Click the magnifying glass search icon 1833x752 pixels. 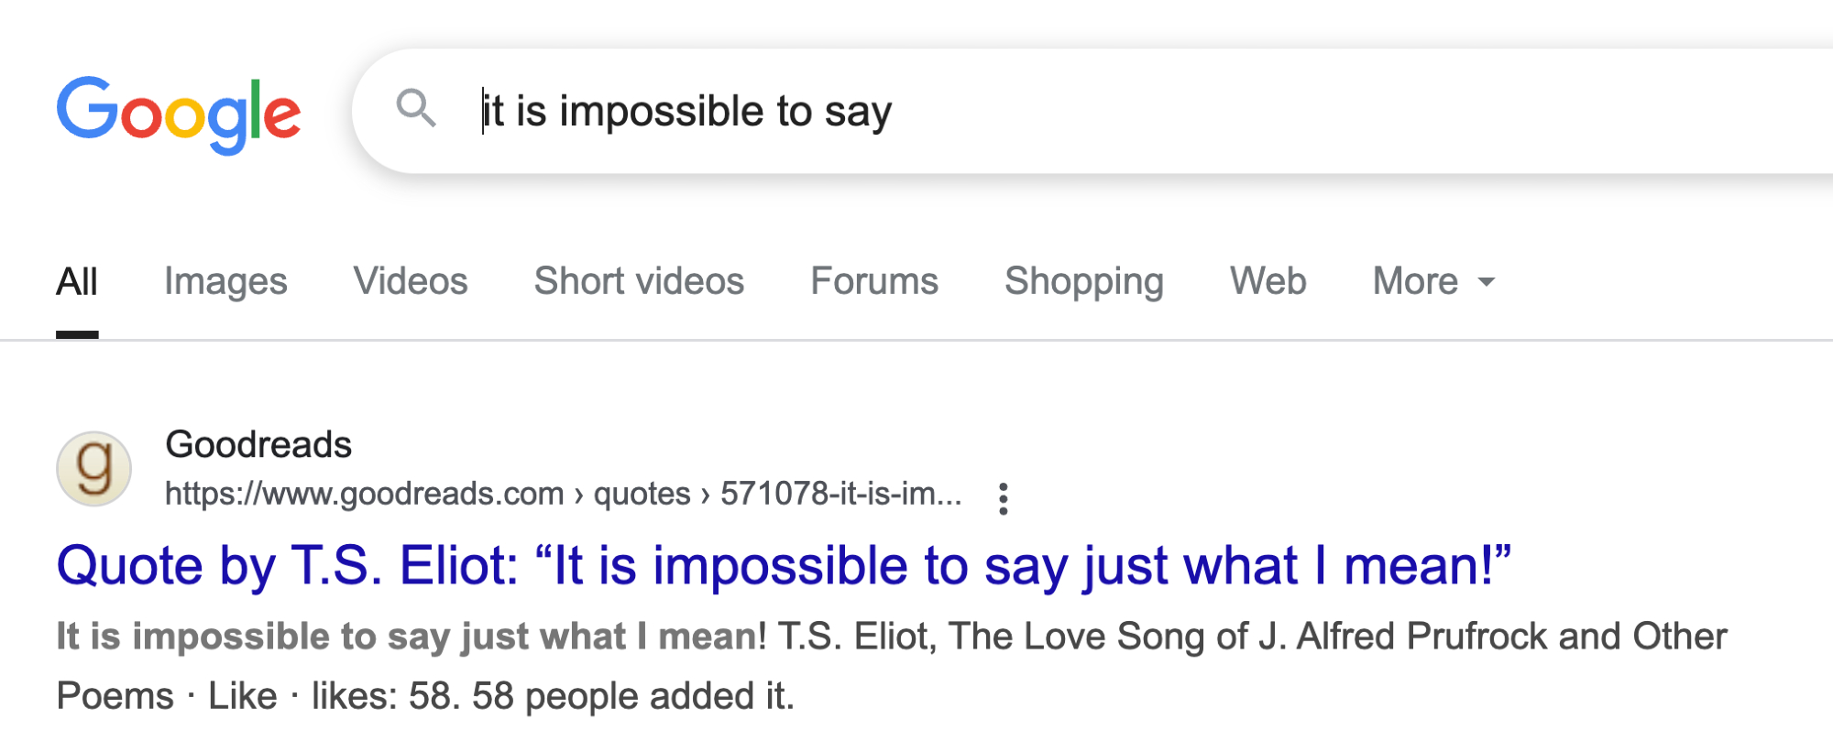[416, 108]
